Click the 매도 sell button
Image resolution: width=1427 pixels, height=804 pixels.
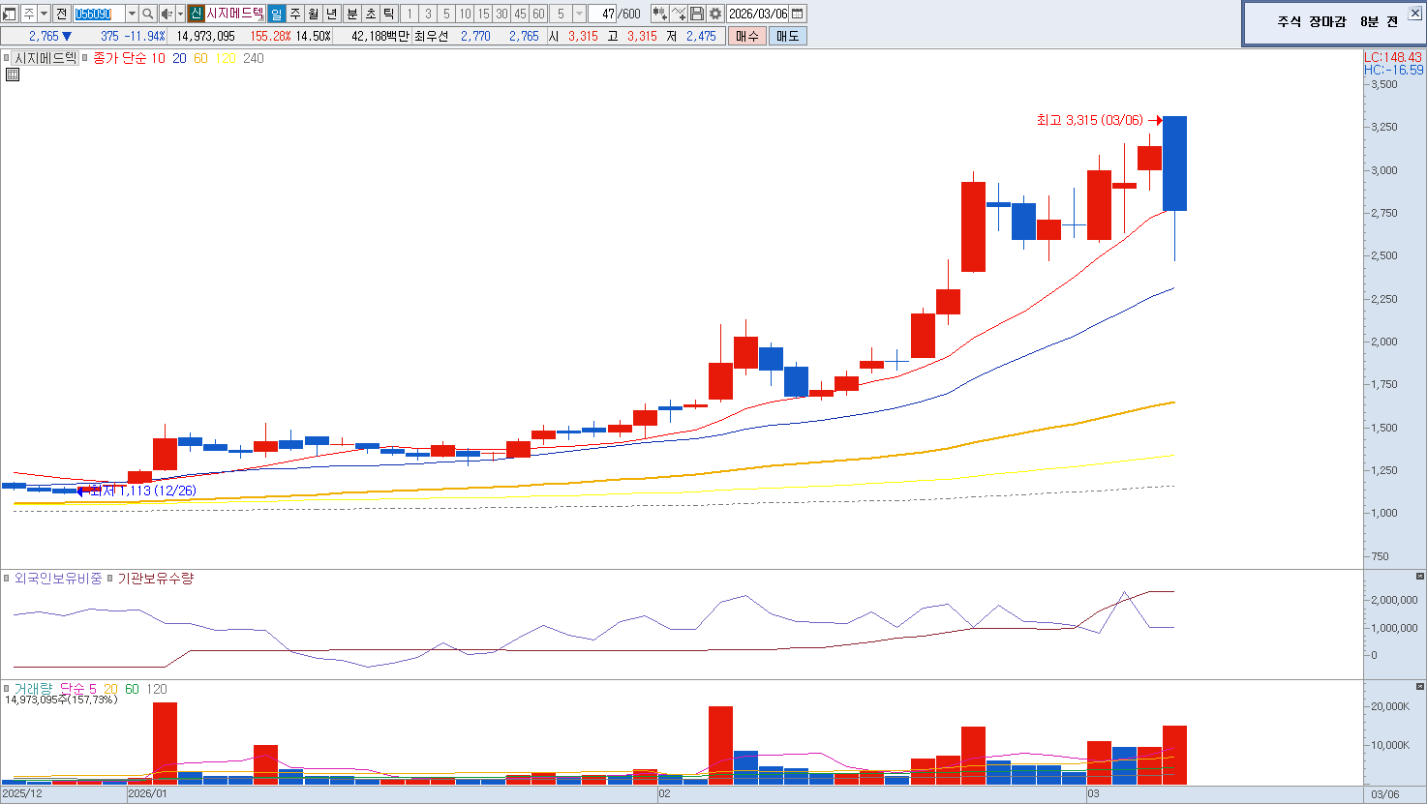[787, 36]
